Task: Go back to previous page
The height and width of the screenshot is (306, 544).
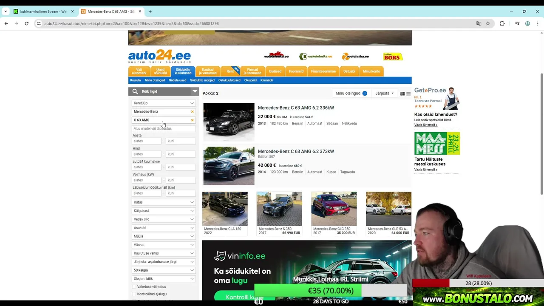Action: coord(6,23)
